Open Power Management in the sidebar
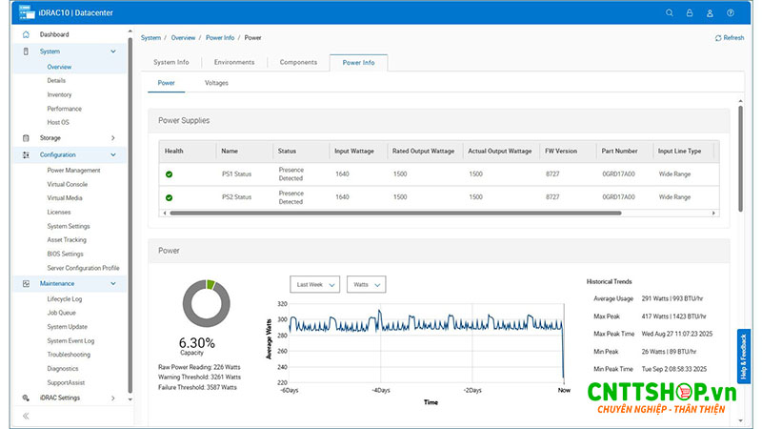762x429 pixels. point(73,171)
